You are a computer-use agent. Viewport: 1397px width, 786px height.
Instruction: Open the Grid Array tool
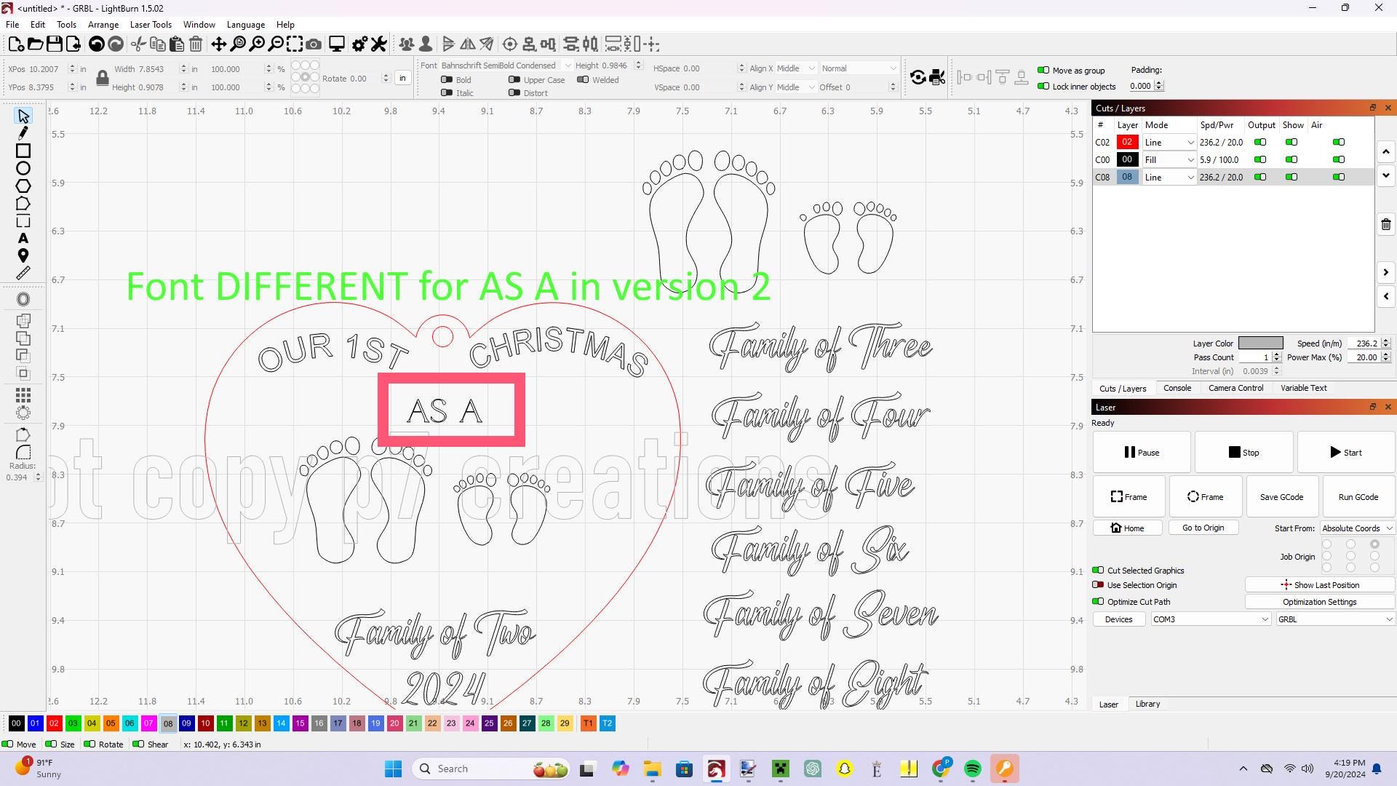(23, 395)
